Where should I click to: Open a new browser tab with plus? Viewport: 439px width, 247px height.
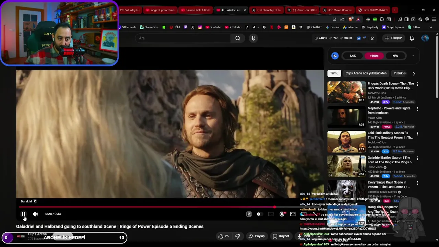[395, 10]
